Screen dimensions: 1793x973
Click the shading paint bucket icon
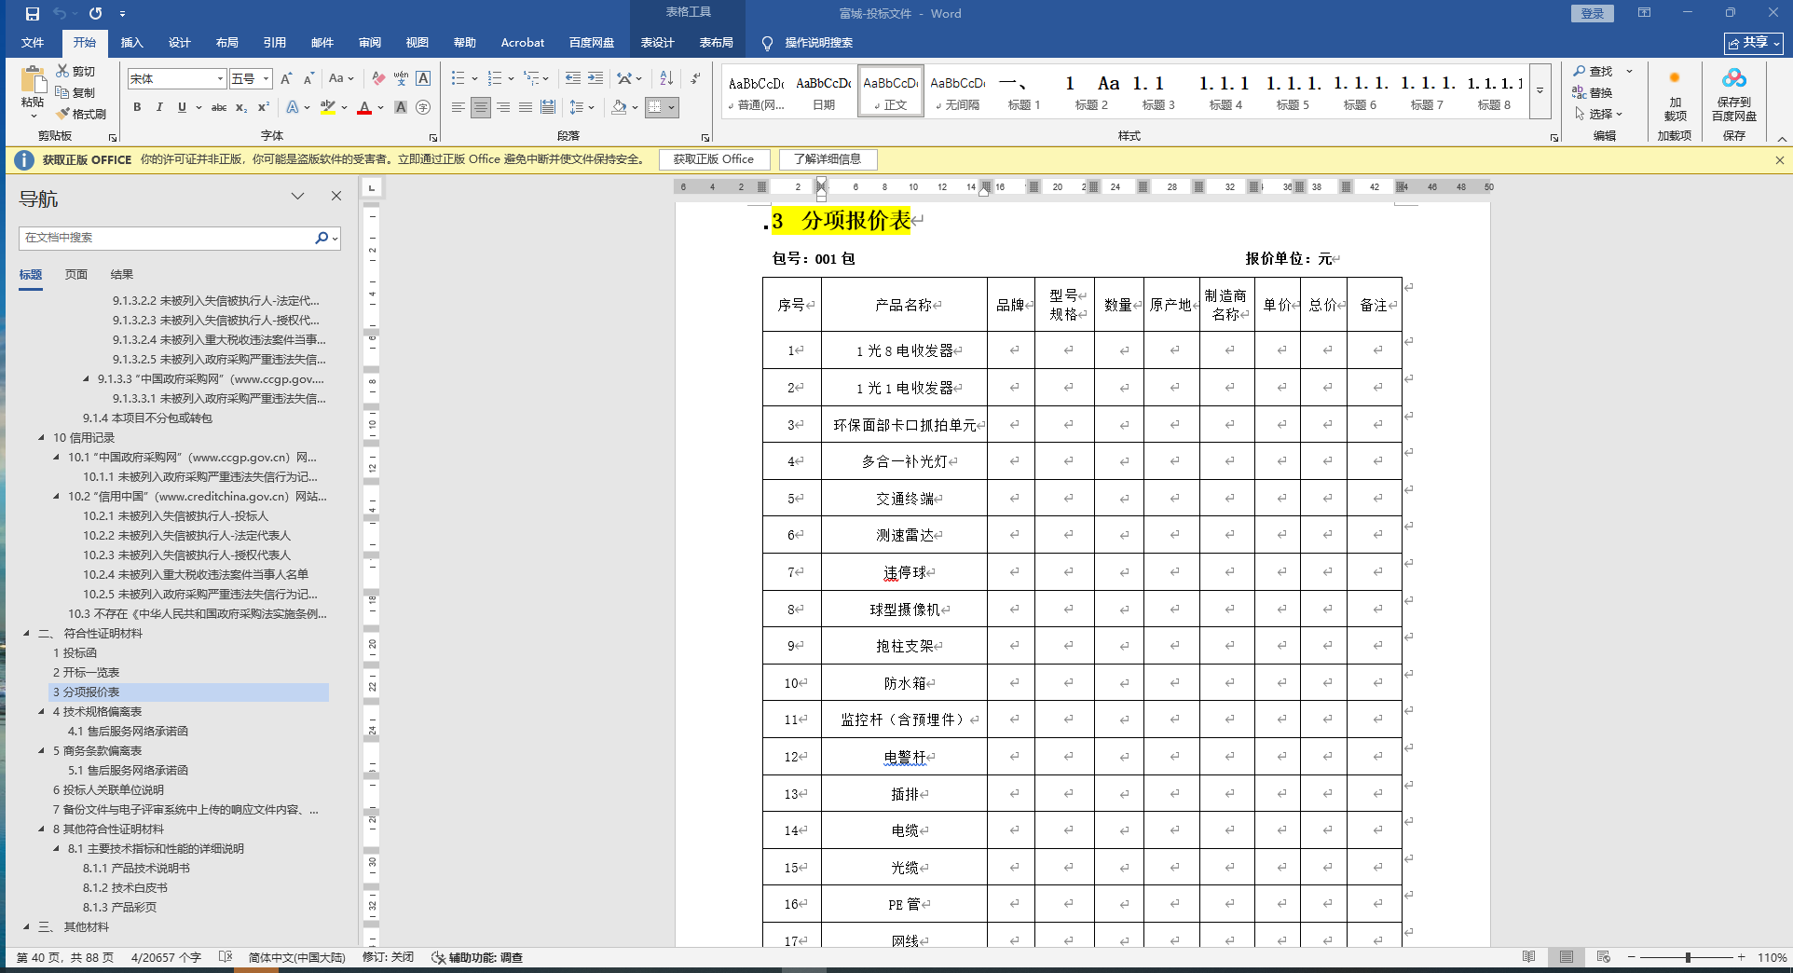(x=619, y=107)
